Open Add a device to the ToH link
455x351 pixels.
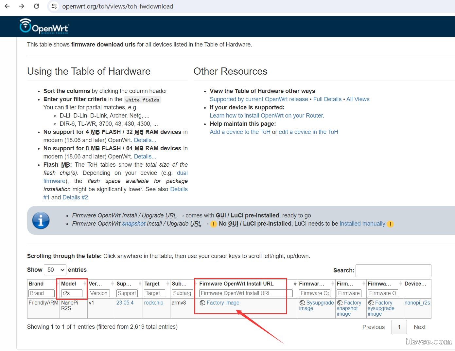click(x=240, y=132)
